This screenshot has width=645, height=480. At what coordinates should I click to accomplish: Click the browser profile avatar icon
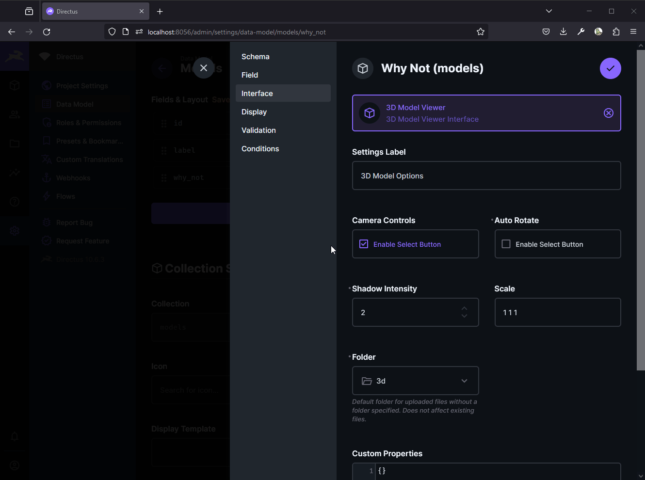click(598, 32)
